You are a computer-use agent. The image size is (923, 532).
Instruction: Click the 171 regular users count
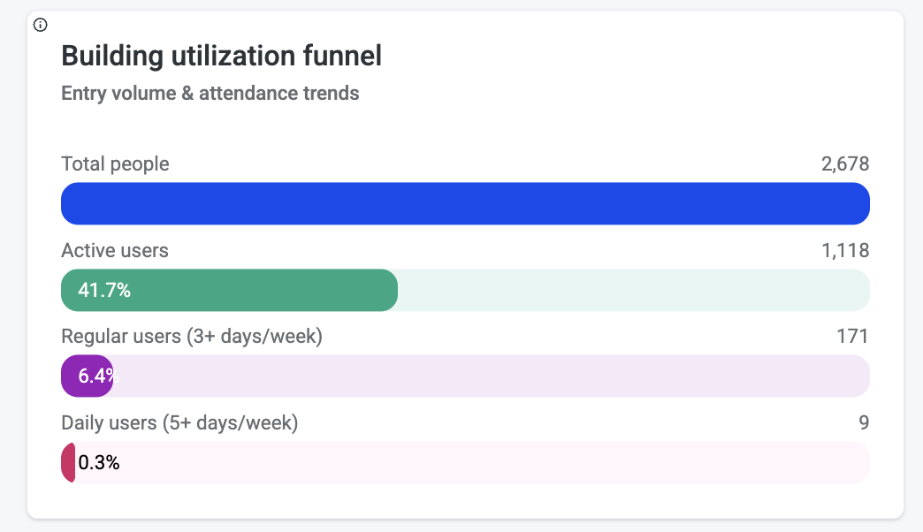852,337
